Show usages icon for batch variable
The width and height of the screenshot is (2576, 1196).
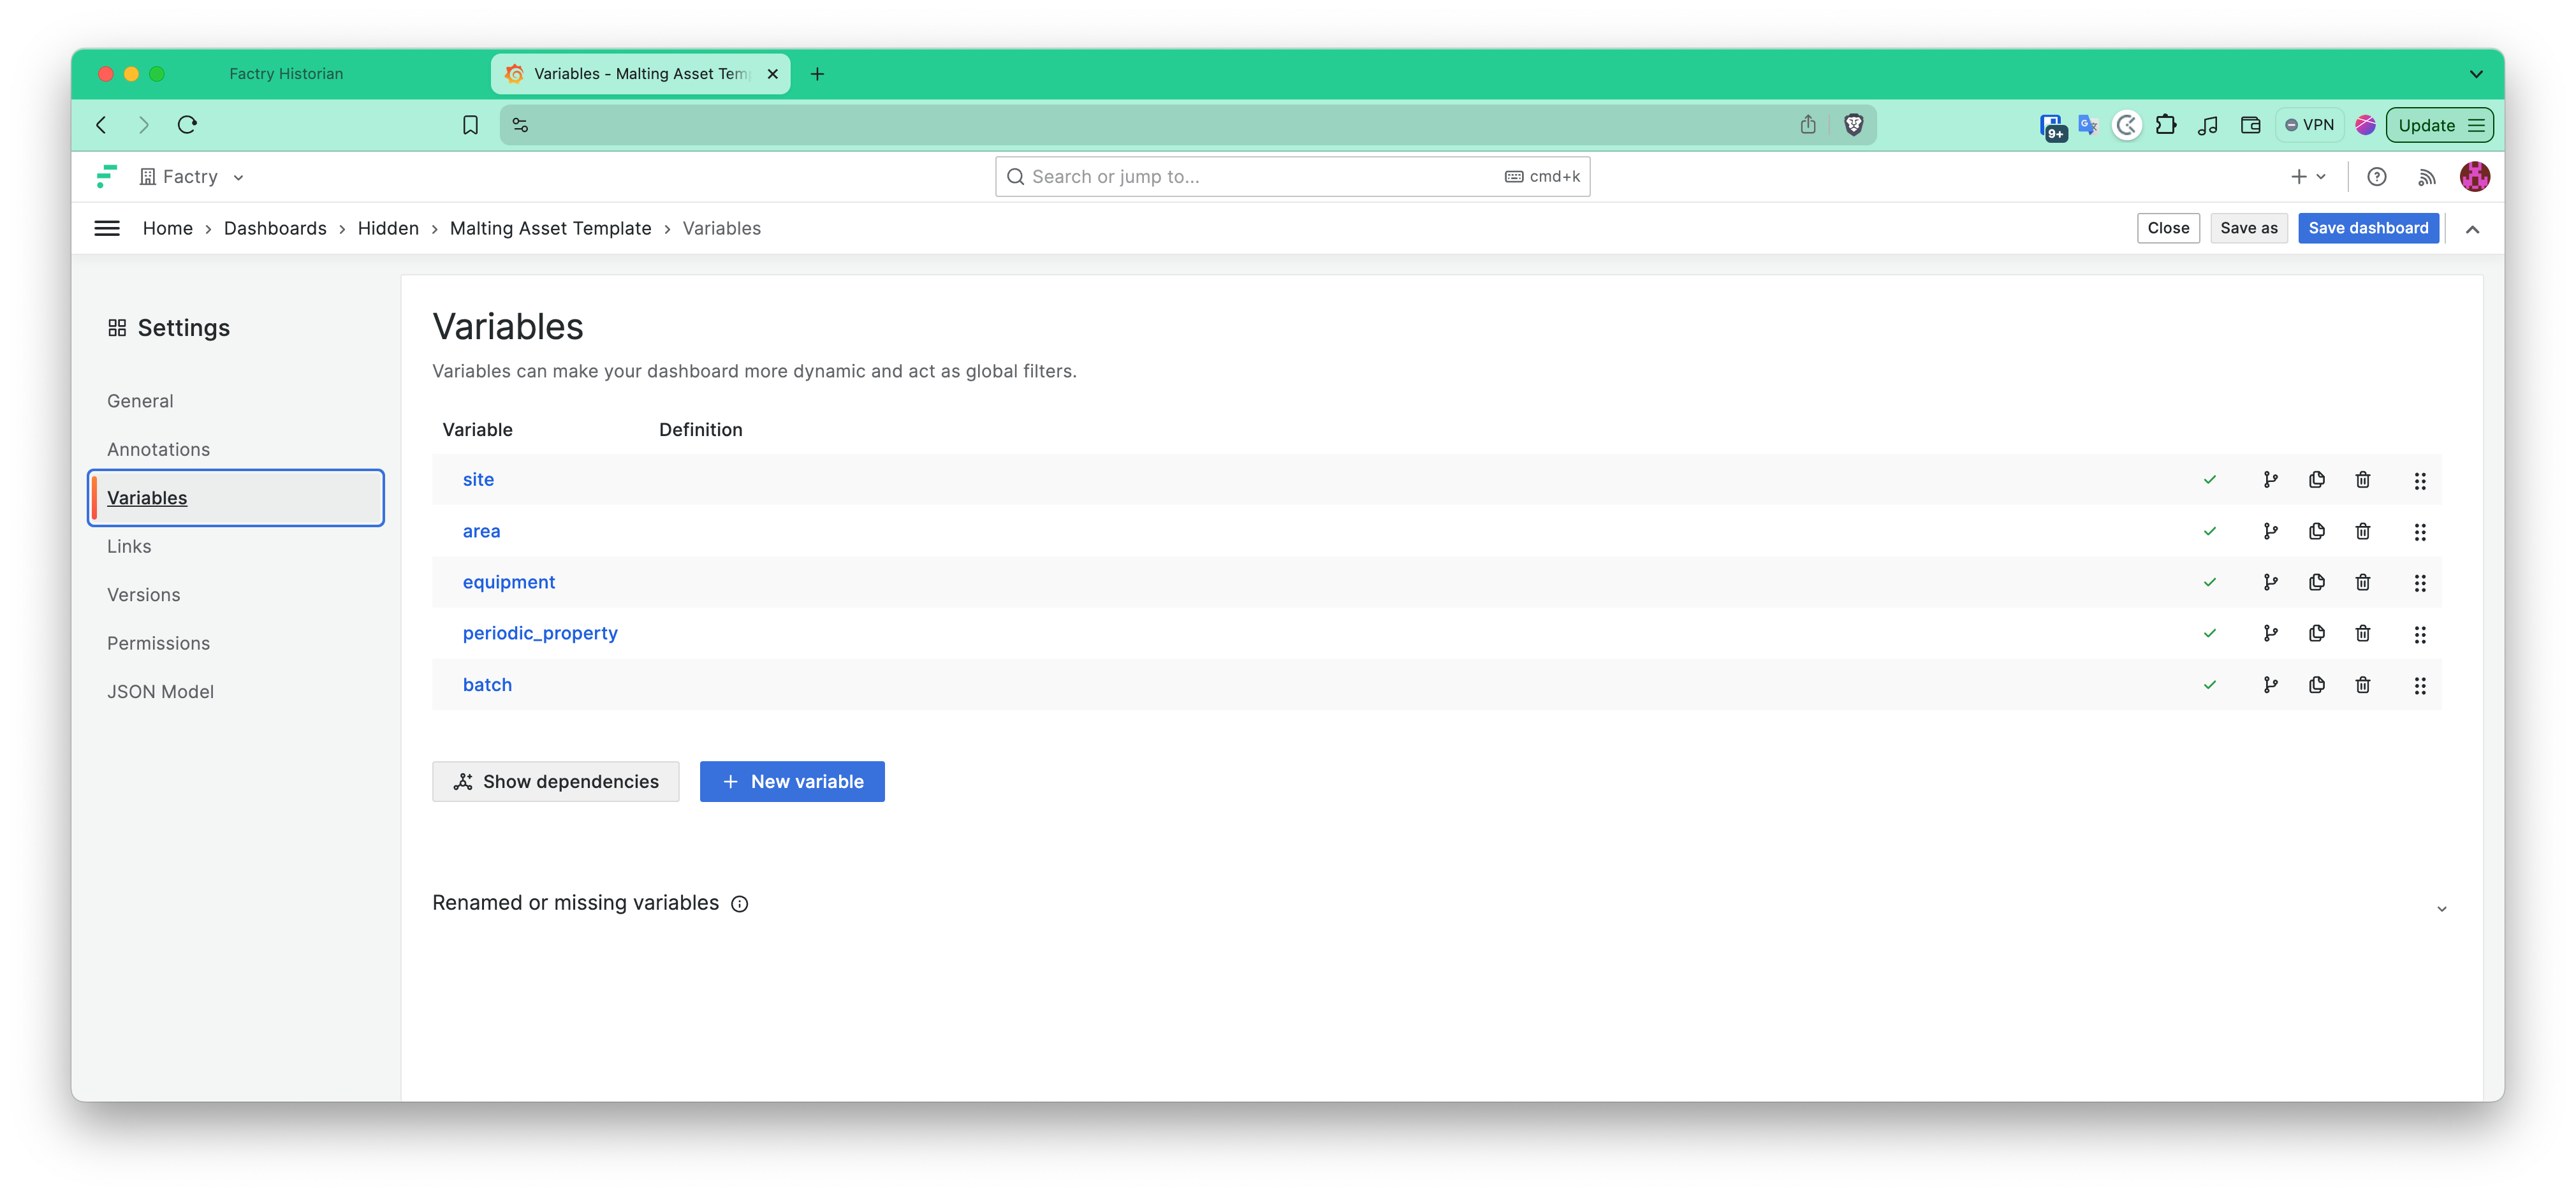click(x=2270, y=685)
